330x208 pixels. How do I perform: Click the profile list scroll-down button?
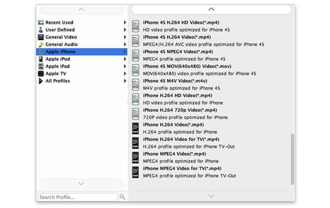(x=211, y=196)
